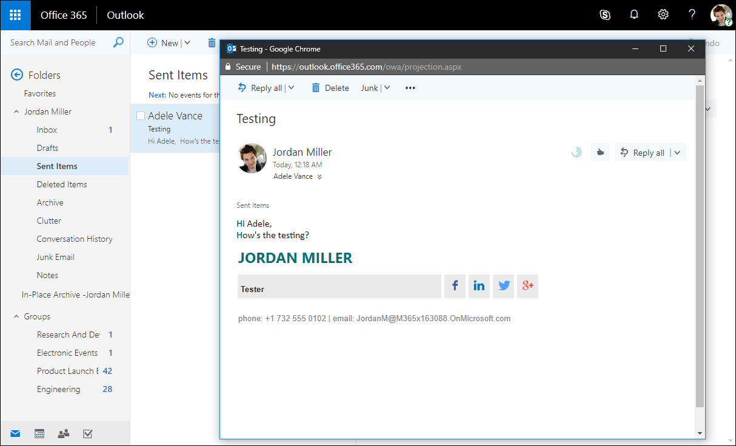Click the Favorites heading
This screenshot has height=446, width=736.
pos(40,93)
